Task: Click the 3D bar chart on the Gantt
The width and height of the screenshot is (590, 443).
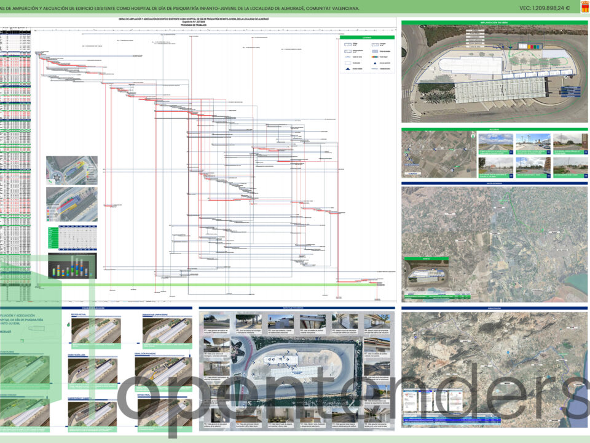Action: click(x=73, y=266)
